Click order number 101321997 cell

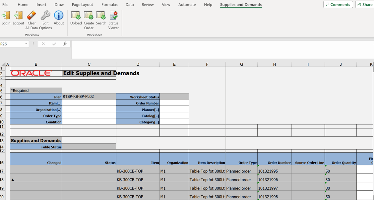click(x=274, y=187)
